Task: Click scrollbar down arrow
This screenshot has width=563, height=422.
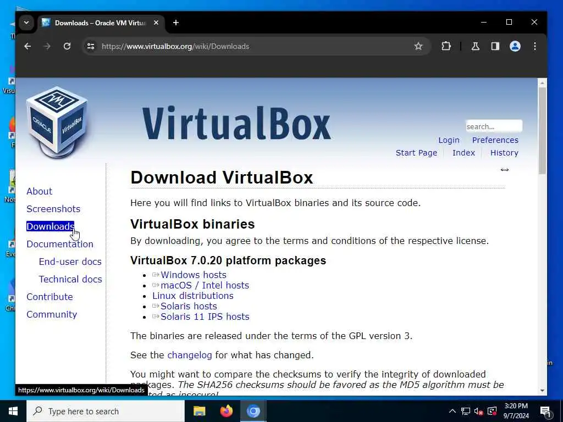Action: (542, 391)
